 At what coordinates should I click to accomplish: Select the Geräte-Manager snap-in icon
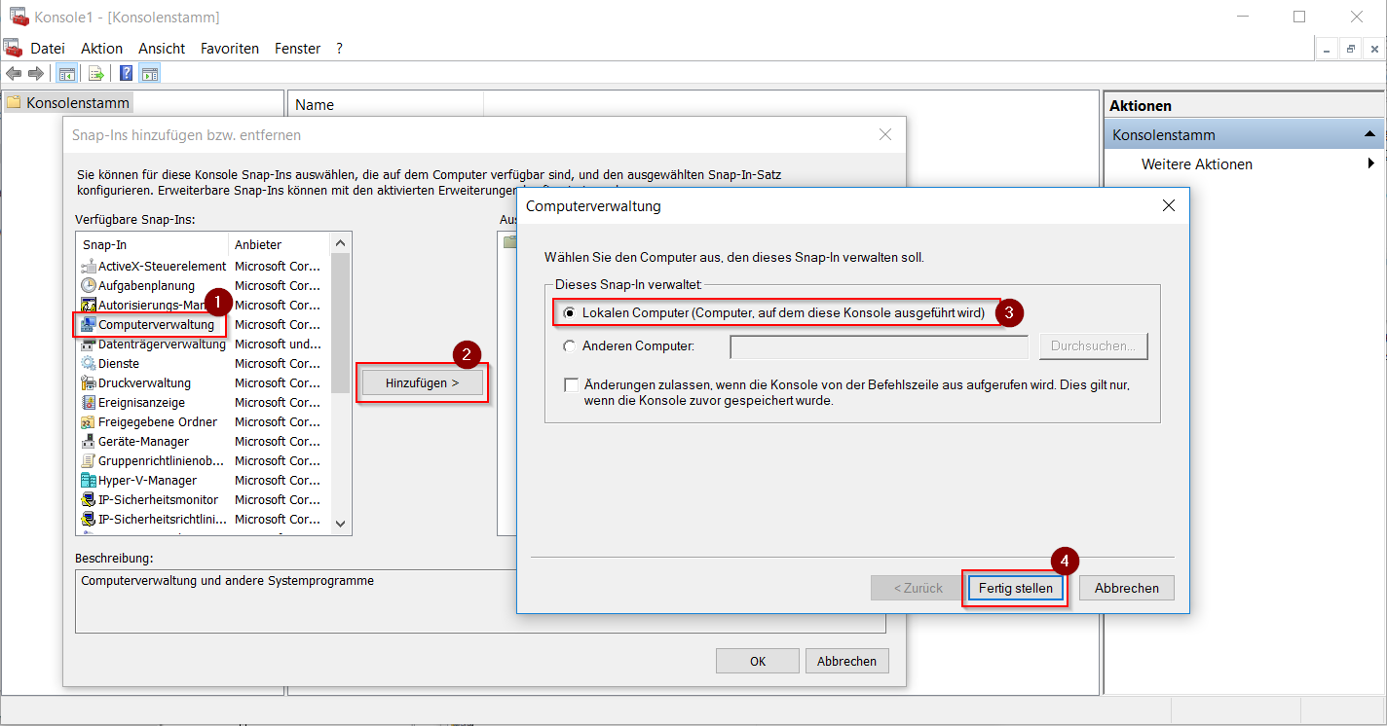88,442
